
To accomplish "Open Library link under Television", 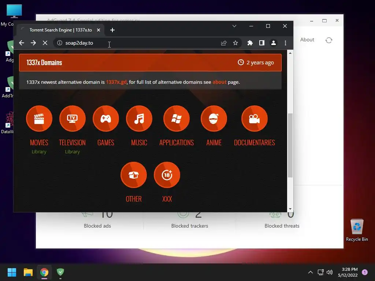I will (x=72, y=152).
